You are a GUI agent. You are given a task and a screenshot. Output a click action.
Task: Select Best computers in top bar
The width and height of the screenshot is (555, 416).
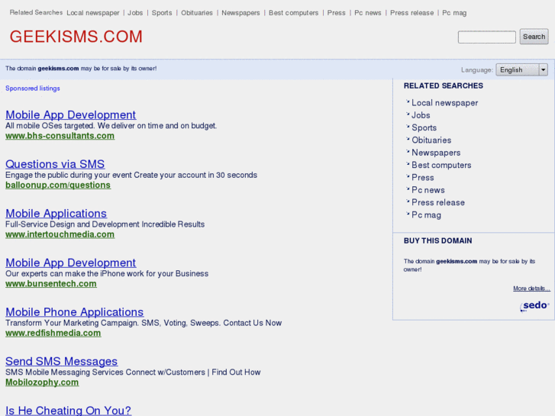pos(293,13)
